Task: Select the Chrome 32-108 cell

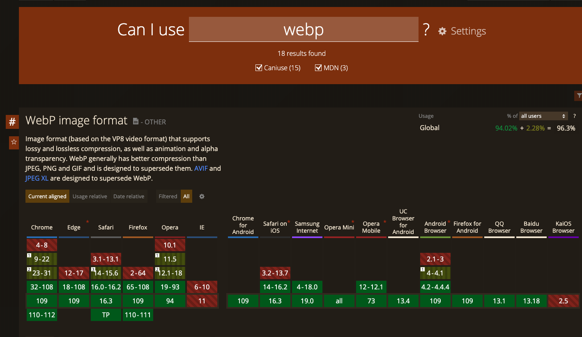Action: (x=42, y=287)
